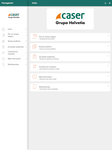Click 'Inicia una nueva auditoría' subtitle text
Screen dimensions: 112x150
click(x=47, y=49)
